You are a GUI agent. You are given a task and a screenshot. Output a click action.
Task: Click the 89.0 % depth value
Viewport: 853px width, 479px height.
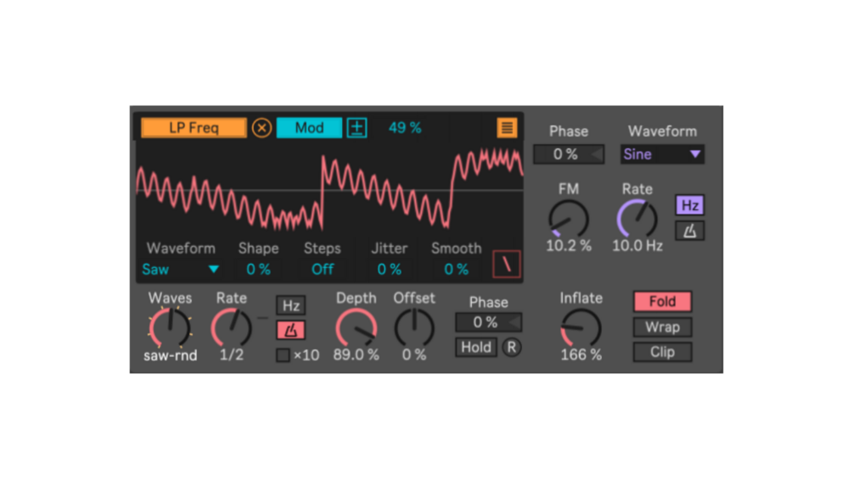356,354
